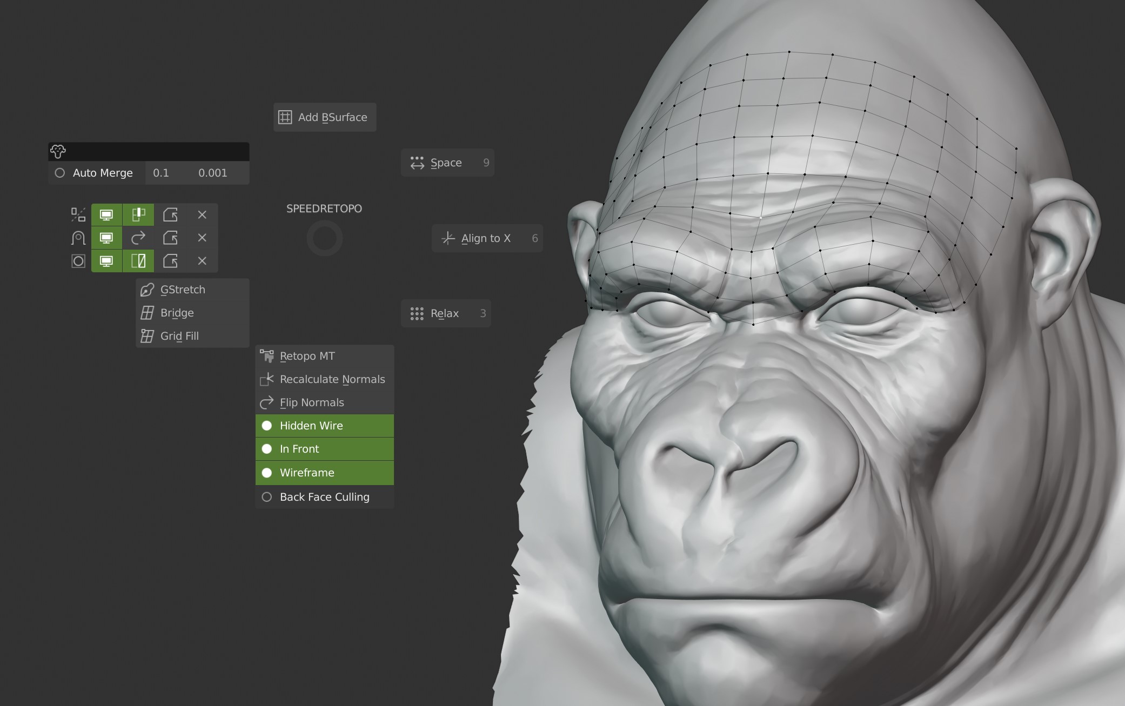This screenshot has width=1125, height=706.
Task: Click the Align to X button
Action: click(x=487, y=238)
